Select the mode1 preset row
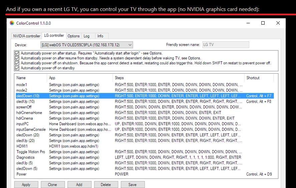Screen dimensions: 296x188 click(145, 85)
